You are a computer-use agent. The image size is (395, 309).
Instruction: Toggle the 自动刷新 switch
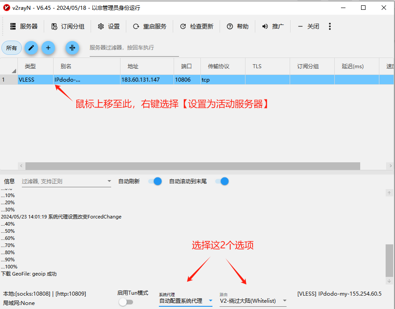[155, 181]
